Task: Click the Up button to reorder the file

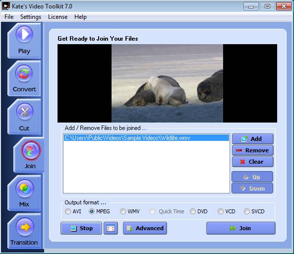Action: tap(252, 177)
